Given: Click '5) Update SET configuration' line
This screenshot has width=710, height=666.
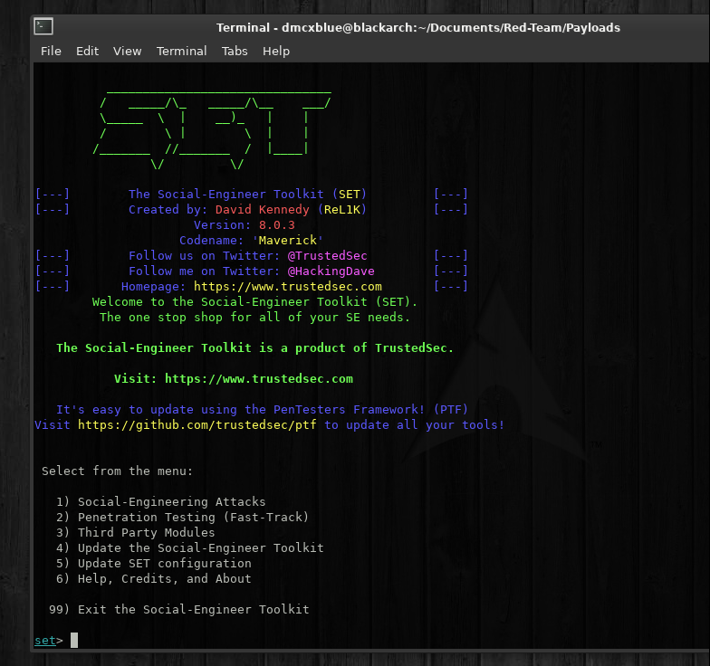Looking at the screenshot, I should (x=154, y=563).
